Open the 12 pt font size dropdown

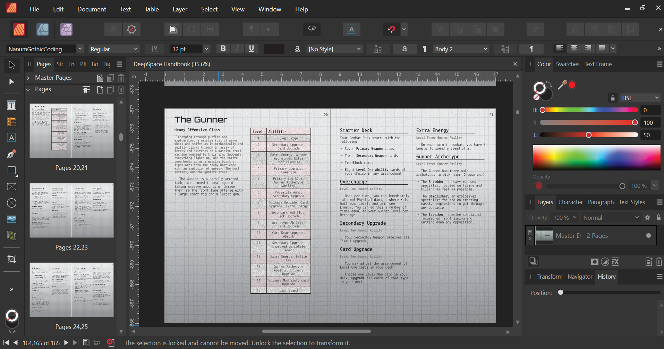point(206,49)
